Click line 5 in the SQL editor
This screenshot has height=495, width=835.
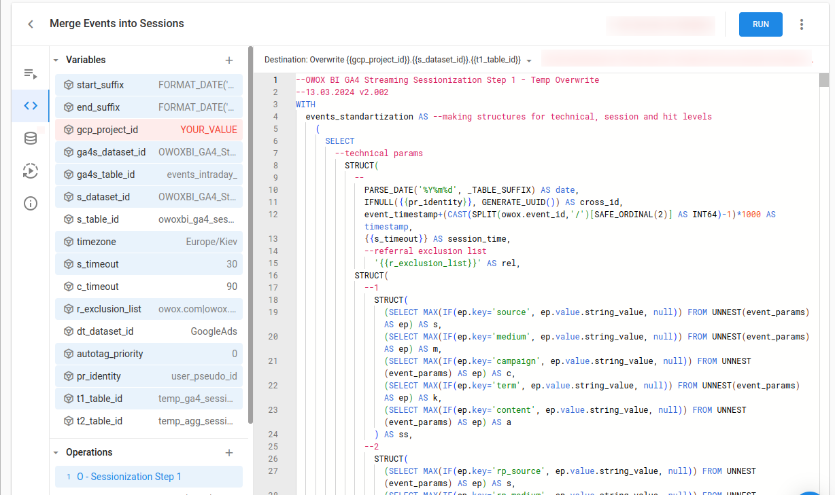tap(318, 129)
